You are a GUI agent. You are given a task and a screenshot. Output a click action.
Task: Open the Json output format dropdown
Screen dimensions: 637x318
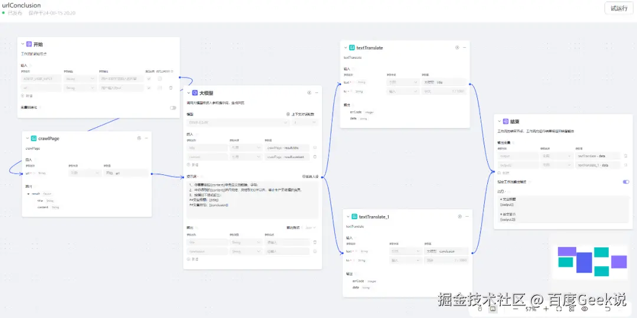point(311,227)
